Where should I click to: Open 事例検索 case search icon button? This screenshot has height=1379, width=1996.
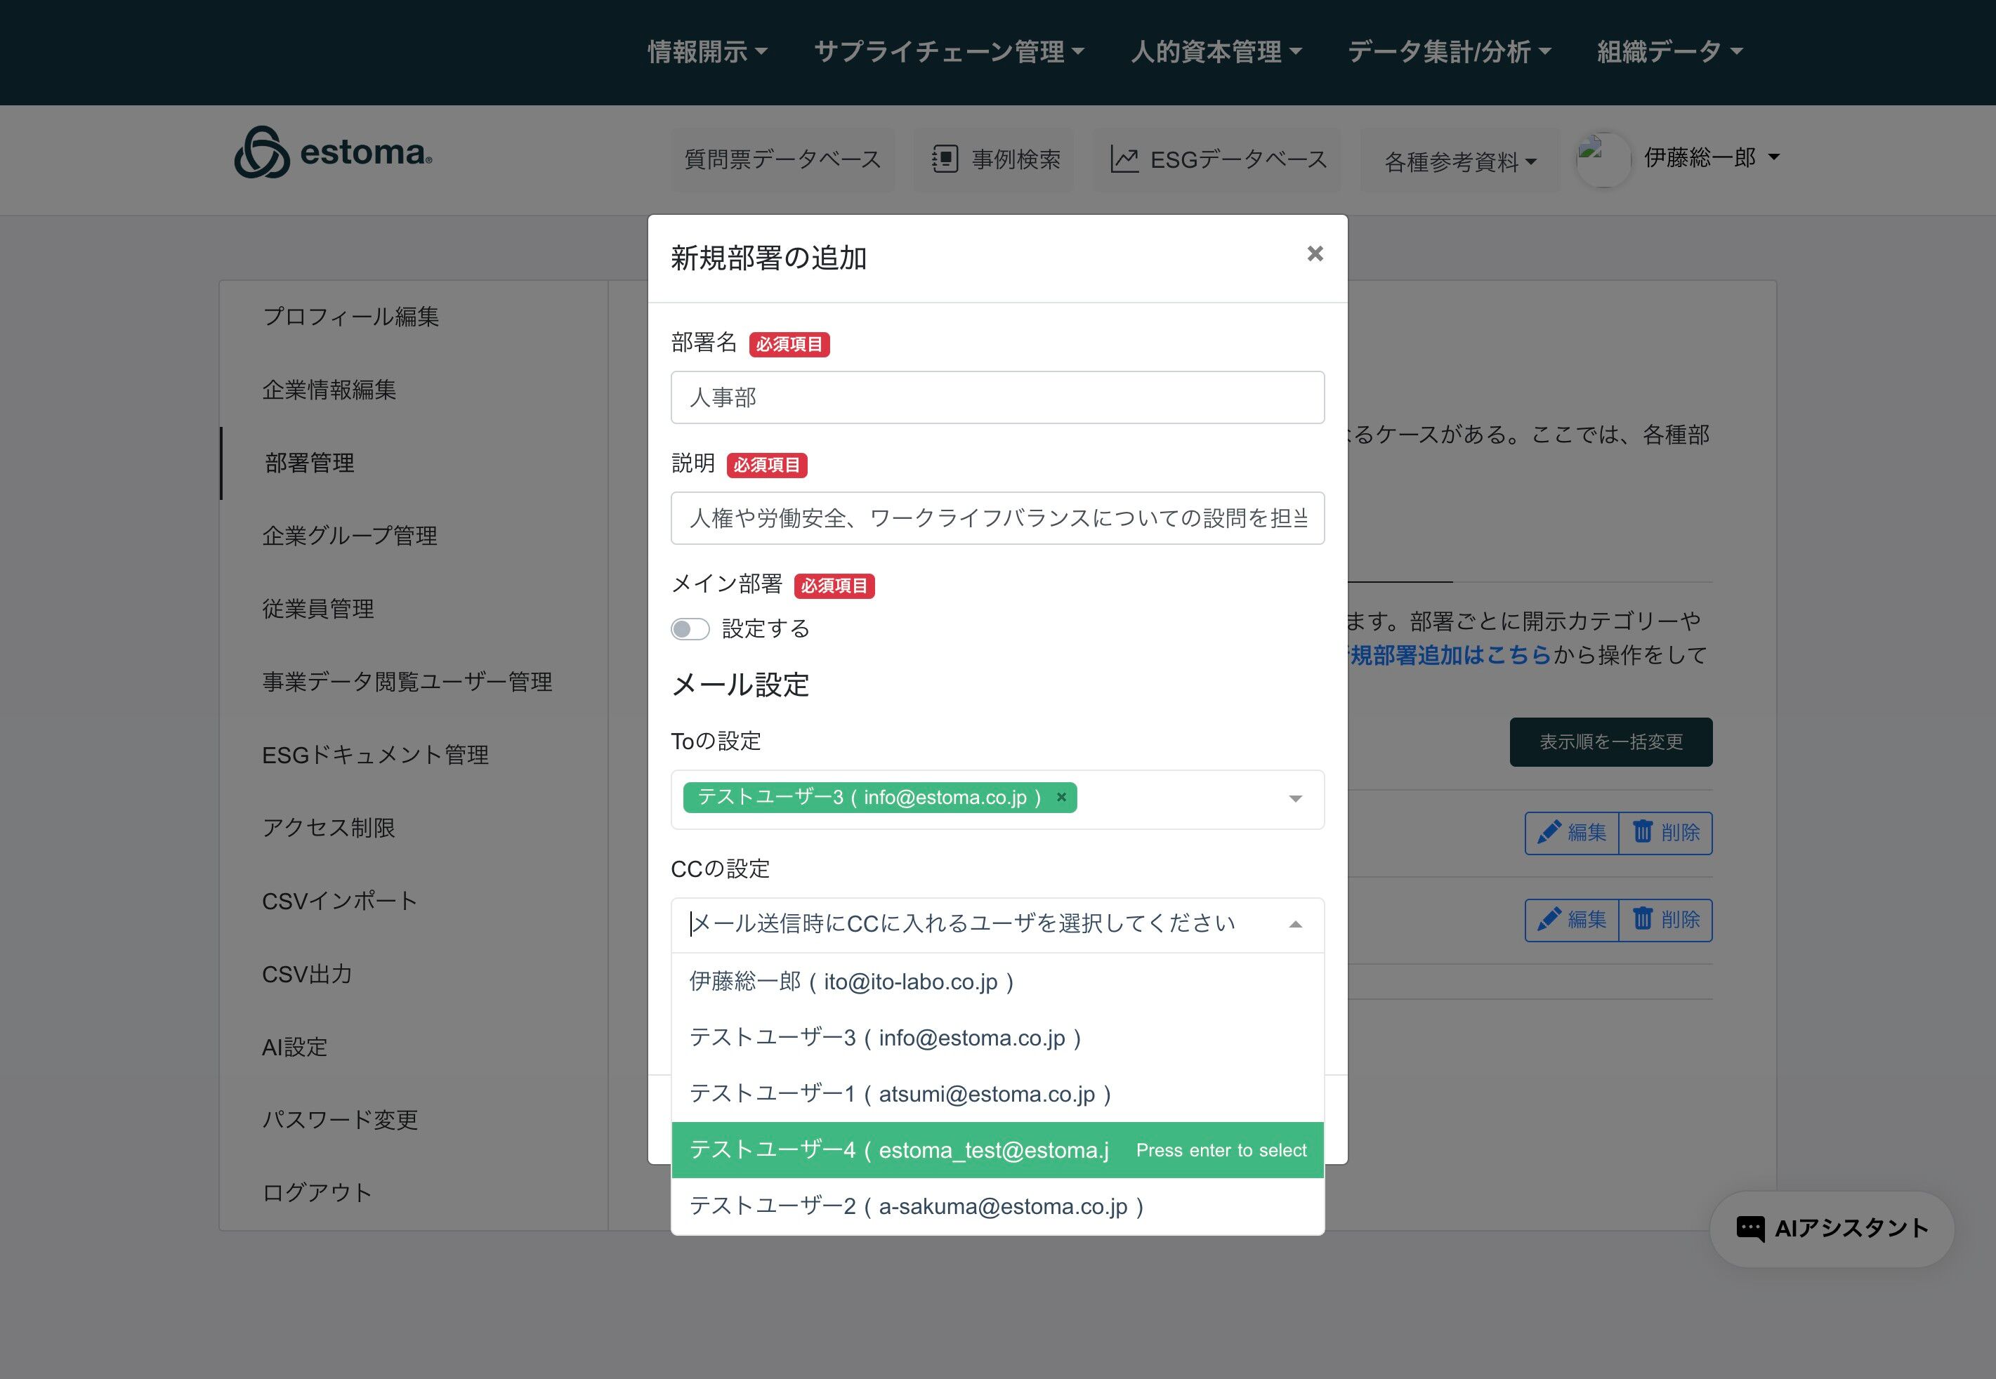pyautogui.click(x=945, y=159)
